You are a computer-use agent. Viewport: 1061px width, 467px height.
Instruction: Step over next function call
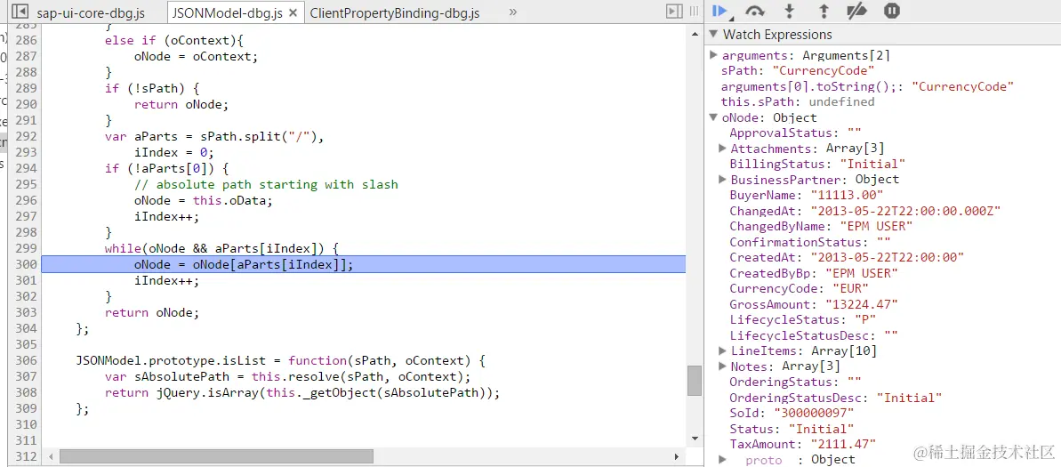pos(754,11)
